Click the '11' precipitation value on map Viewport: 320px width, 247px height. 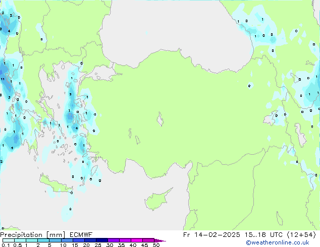(3, 79)
